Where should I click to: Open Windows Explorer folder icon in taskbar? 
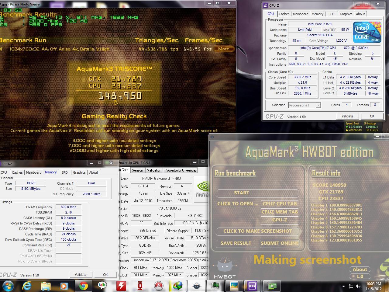pos(46,286)
